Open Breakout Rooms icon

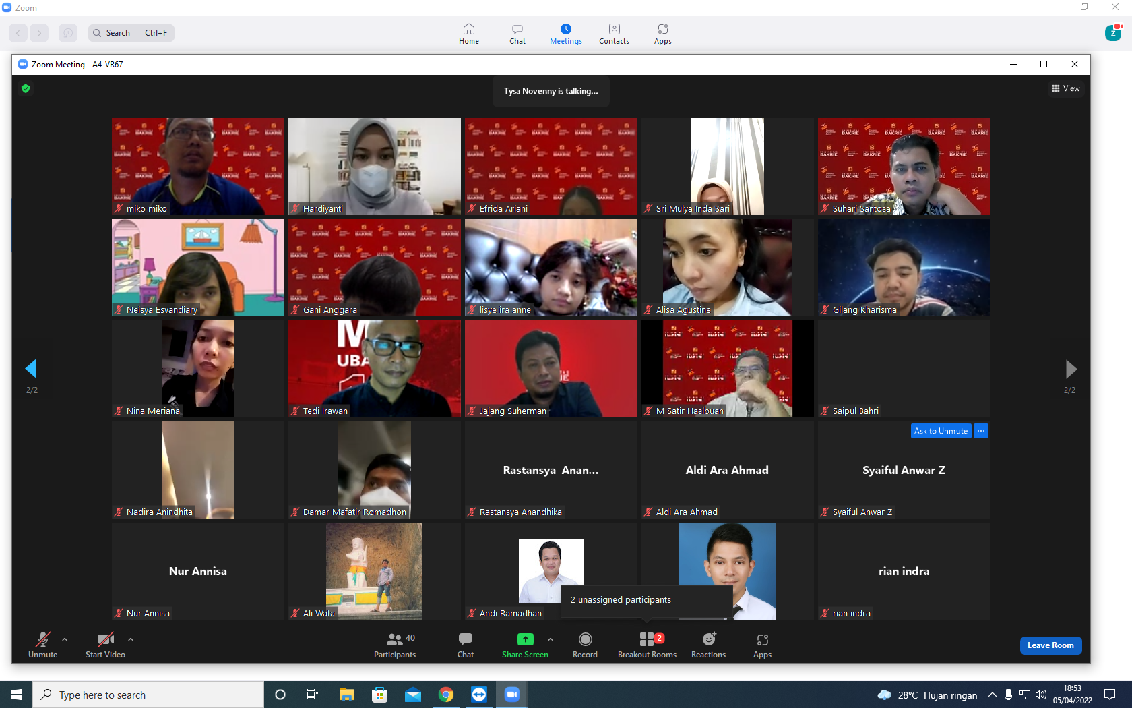pos(647,639)
